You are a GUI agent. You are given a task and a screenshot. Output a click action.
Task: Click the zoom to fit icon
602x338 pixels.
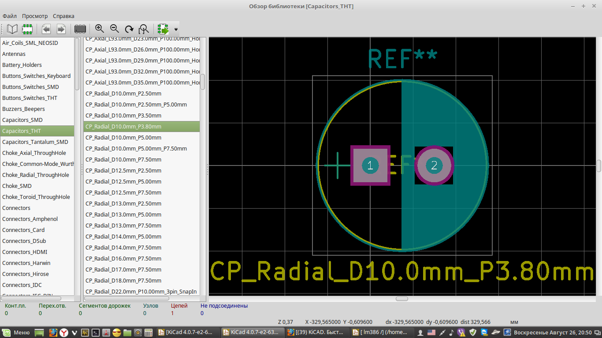click(x=144, y=29)
